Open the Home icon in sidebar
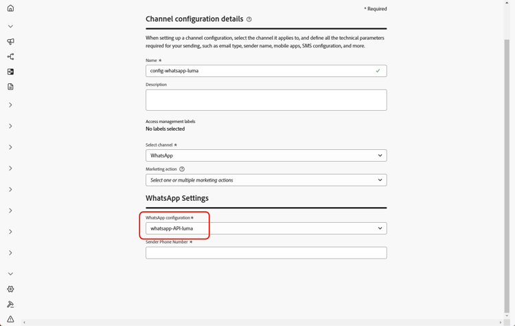515x326 pixels. click(x=10, y=8)
